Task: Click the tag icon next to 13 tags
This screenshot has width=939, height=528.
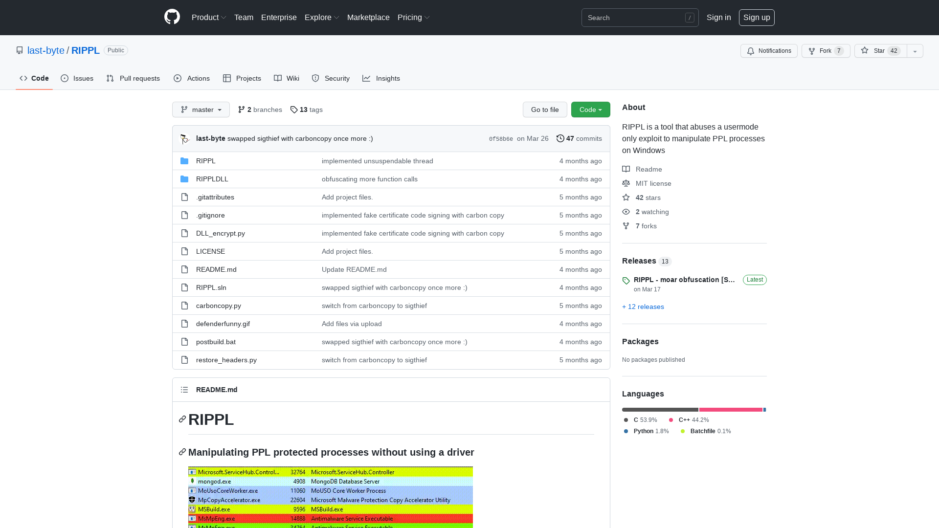Action: pos(294,110)
